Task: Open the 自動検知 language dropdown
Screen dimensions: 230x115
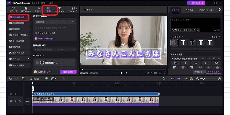Action: 55,22
